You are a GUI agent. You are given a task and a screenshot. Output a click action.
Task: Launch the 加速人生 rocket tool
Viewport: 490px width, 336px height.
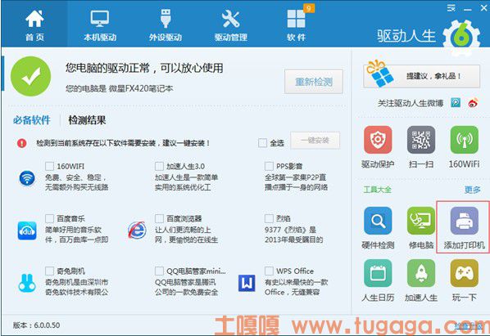(421, 273)
